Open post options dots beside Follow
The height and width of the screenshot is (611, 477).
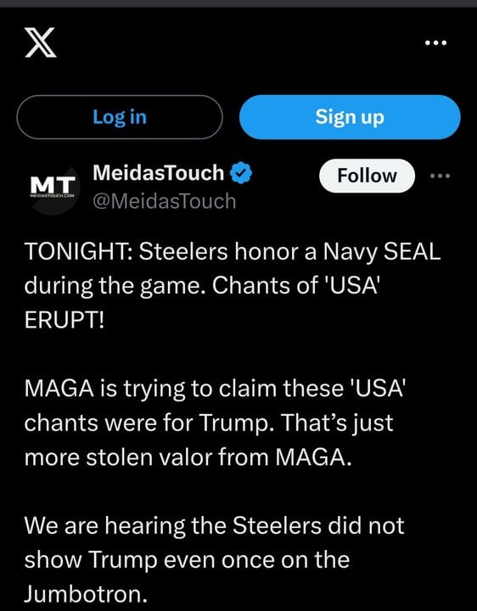pyautogui.click(x=440, y=176)
